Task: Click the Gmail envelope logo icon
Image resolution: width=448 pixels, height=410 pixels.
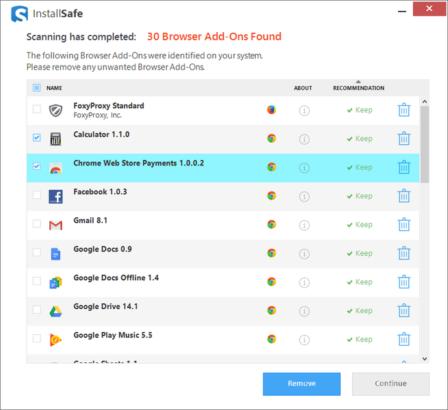Action: coord(55,225)
